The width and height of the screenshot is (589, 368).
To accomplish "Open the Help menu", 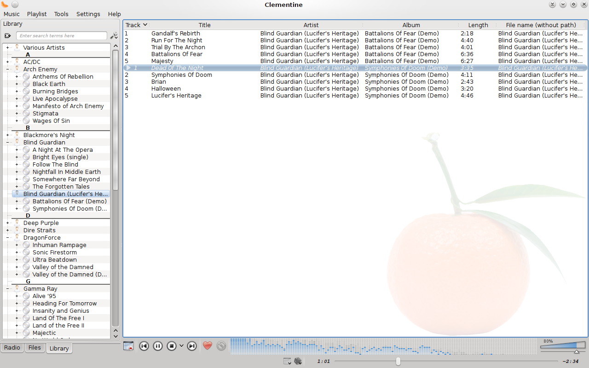I will [x=114, y=14].
